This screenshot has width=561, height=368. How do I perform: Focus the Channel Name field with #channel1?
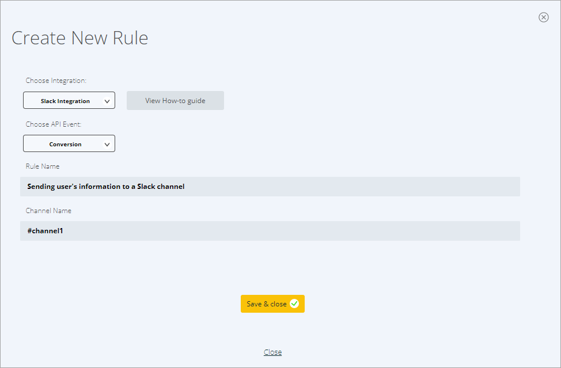pos(270,231)
